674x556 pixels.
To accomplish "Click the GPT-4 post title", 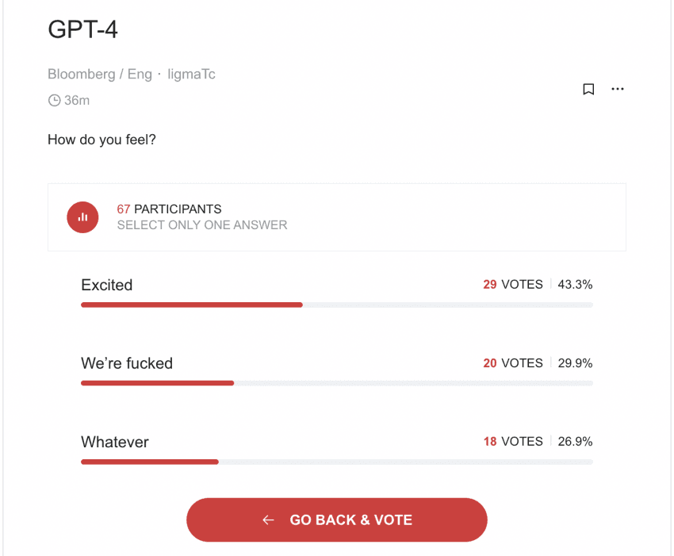I will point(83,29).
